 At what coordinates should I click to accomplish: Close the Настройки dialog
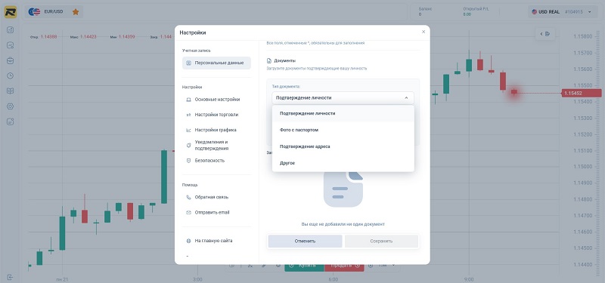tap(423, 32)
